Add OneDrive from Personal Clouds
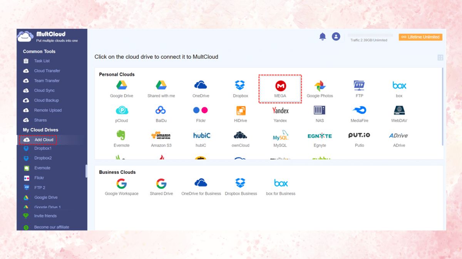The image size is (462, 259). 200,87
